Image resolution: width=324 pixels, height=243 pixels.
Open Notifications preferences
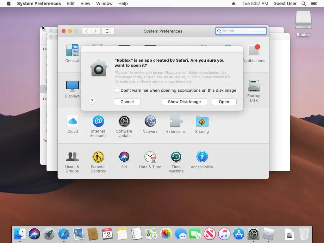point(254,53)
